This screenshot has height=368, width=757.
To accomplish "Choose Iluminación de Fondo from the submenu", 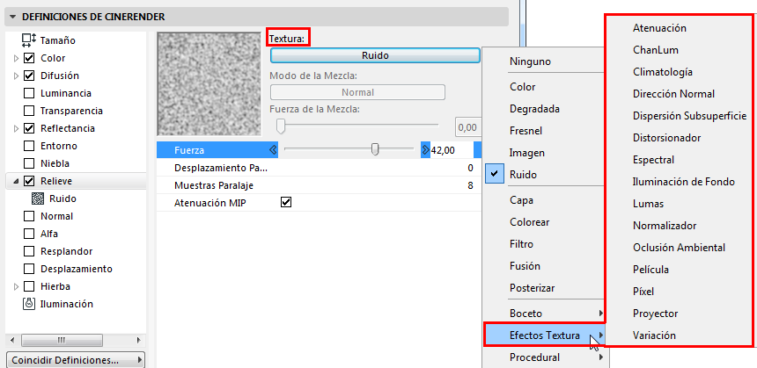I will pyautogui.click(x=684, y=182).
